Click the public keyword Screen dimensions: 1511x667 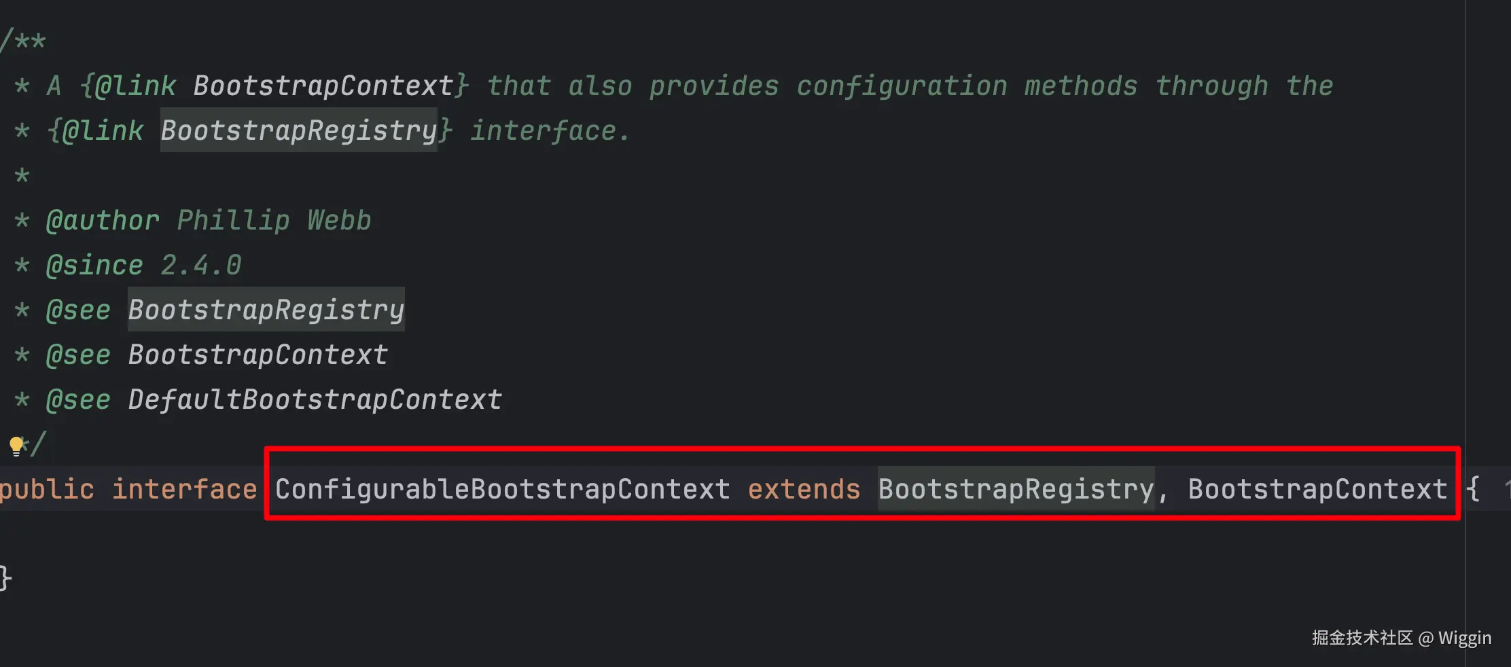pos(46,489)
